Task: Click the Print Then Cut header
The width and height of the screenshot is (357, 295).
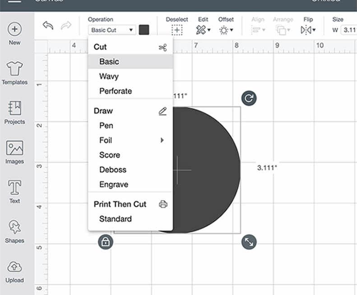Action: pyautogui.click(x=130, y=204)
